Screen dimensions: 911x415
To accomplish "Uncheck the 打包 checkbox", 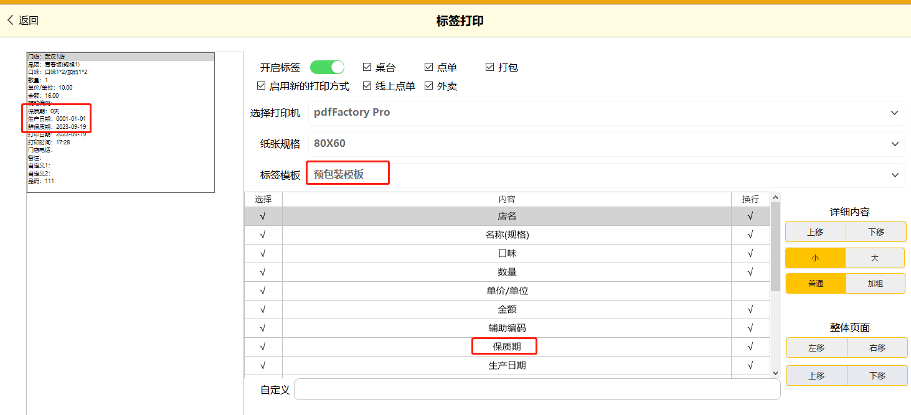I will 489,67.
